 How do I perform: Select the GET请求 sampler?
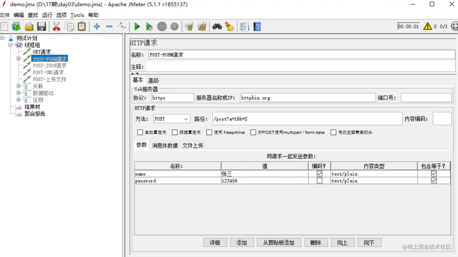point(42,52)
